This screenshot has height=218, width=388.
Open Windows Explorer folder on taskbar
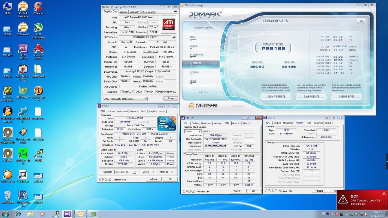pos(30,214)
